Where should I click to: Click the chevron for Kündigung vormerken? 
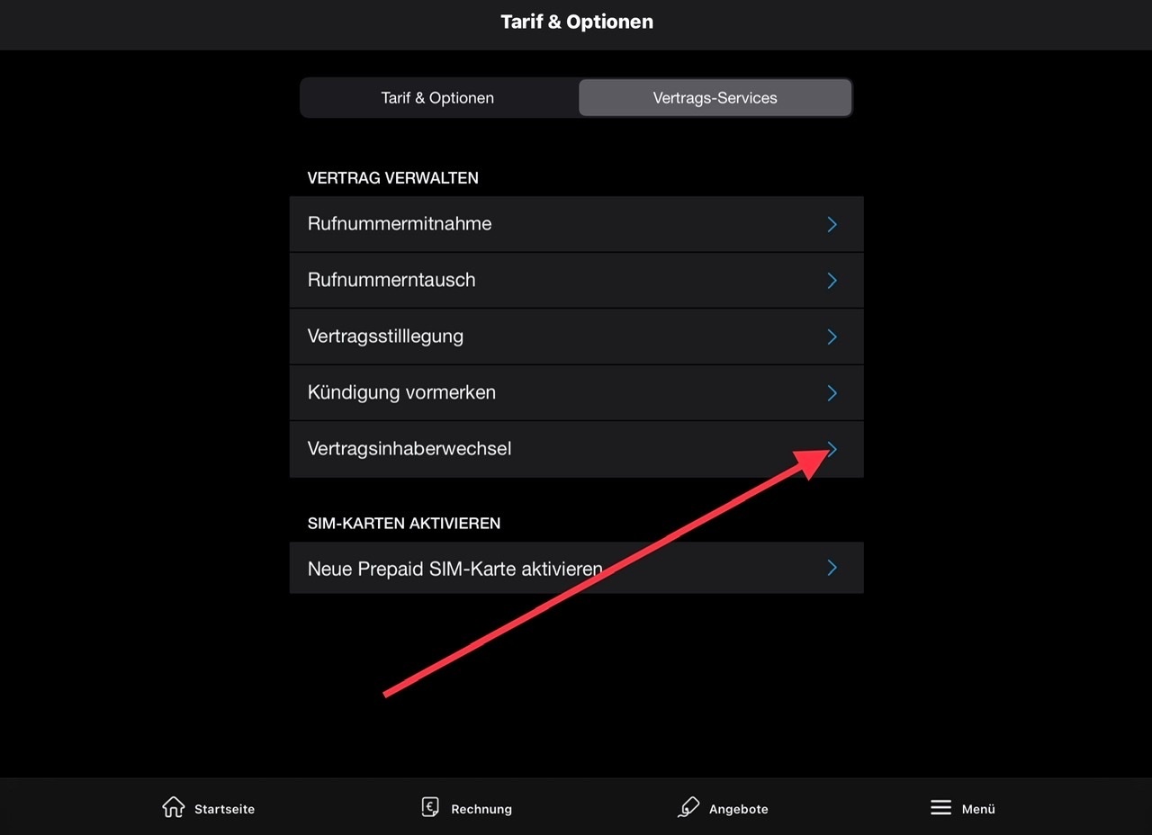(x=832, y=393)
